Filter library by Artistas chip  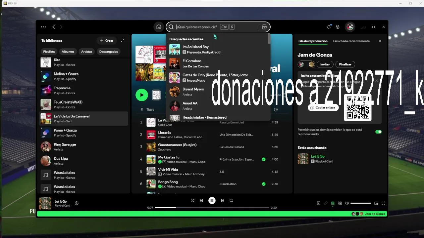(87, 52)
